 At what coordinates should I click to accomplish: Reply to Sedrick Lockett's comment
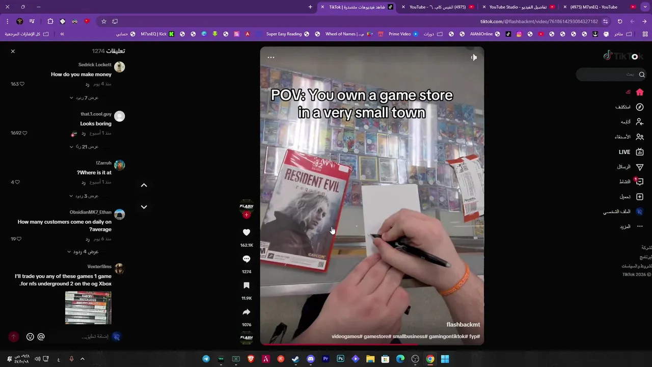87,84
